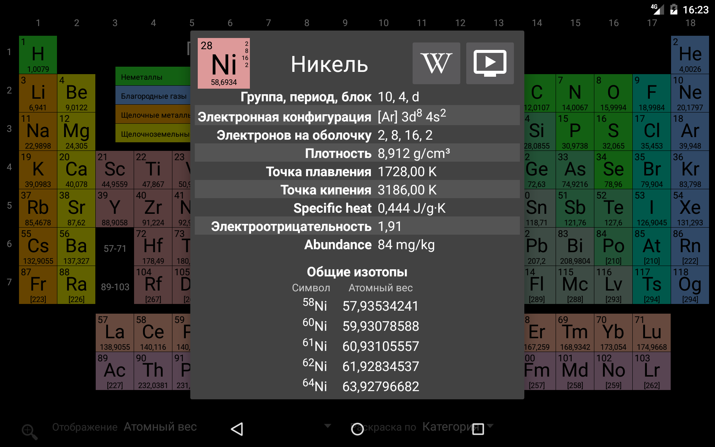
Task: Open the recent apps square button
Action: pyautogui.click(x=478, y=429)
